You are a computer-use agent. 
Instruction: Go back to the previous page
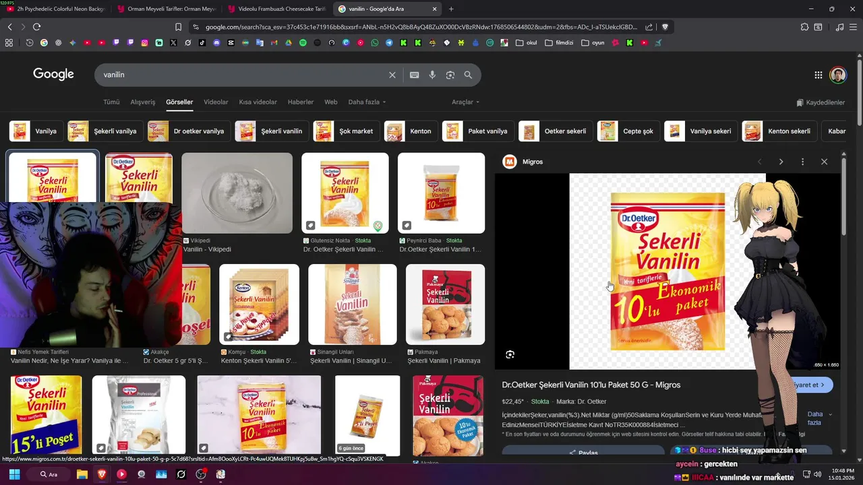(9, 27)
